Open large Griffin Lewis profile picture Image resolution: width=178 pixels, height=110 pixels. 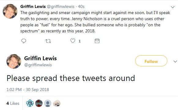(14, 61)
